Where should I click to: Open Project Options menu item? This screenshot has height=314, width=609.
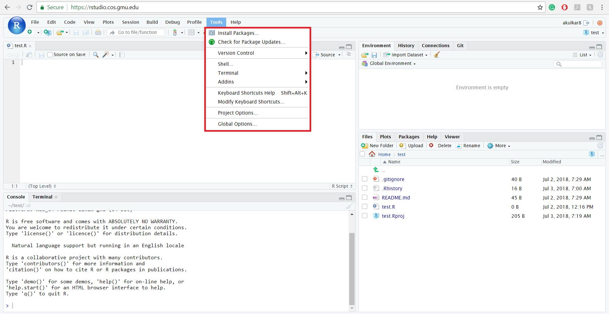(x=258, y=113)
